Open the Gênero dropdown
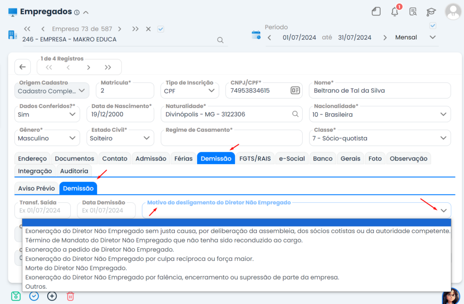 click(x=47, y=138)
